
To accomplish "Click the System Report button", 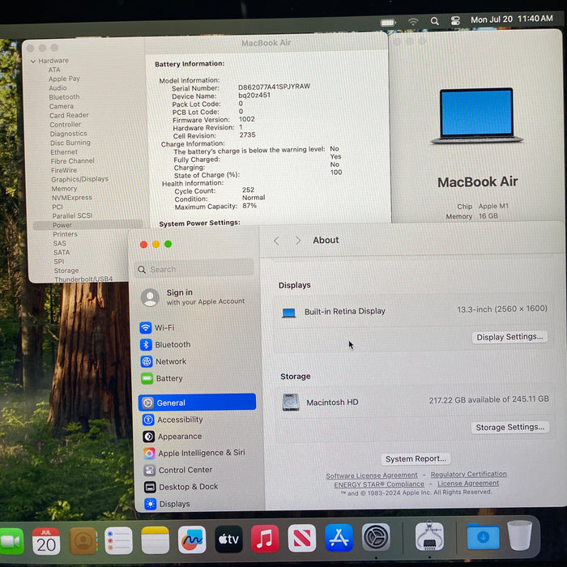I will [x=416, y=458].
